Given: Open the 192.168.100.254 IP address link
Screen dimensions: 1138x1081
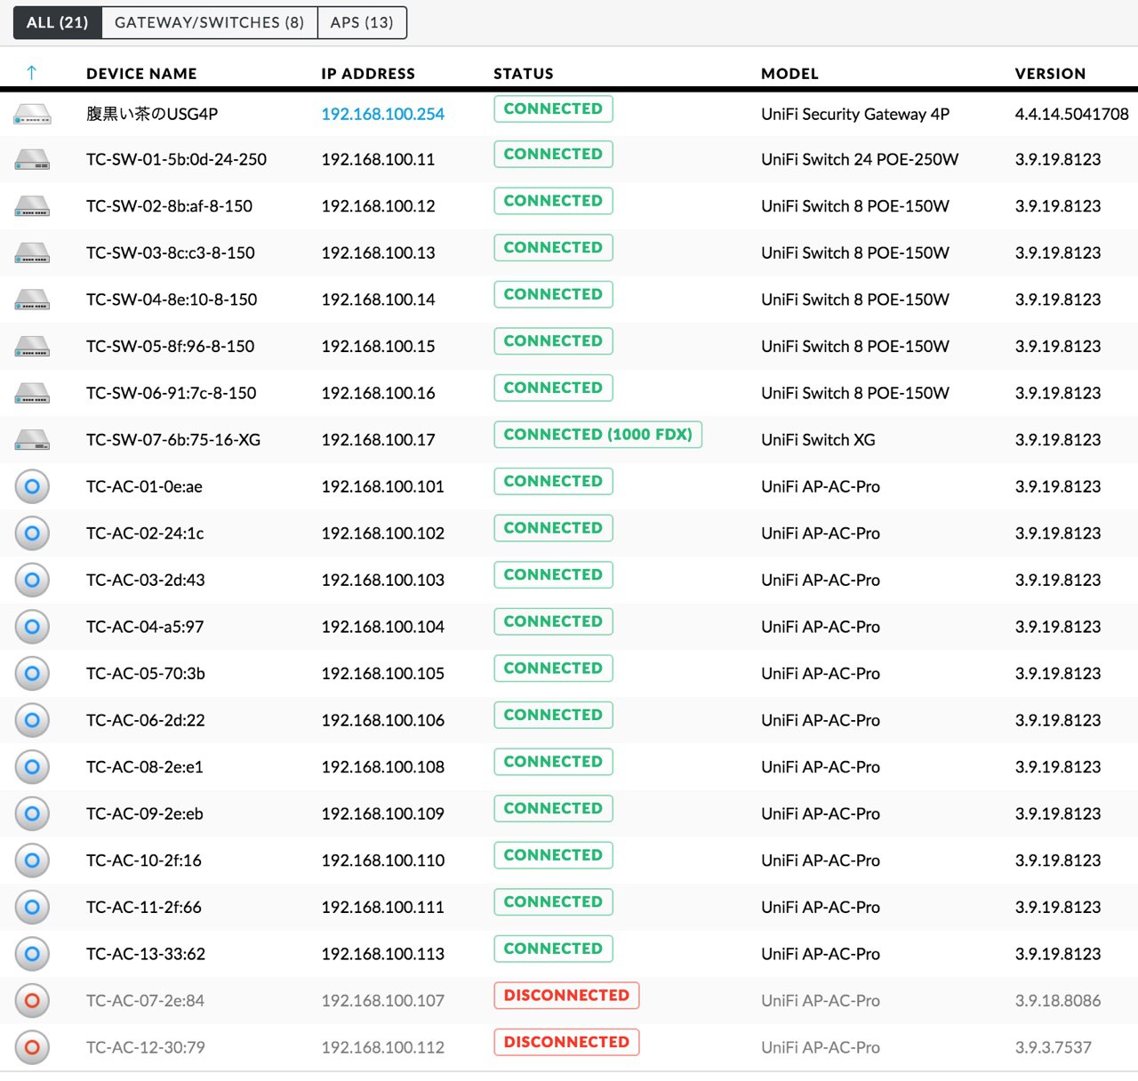Looking at the screenshot, I should pos(382,114).
